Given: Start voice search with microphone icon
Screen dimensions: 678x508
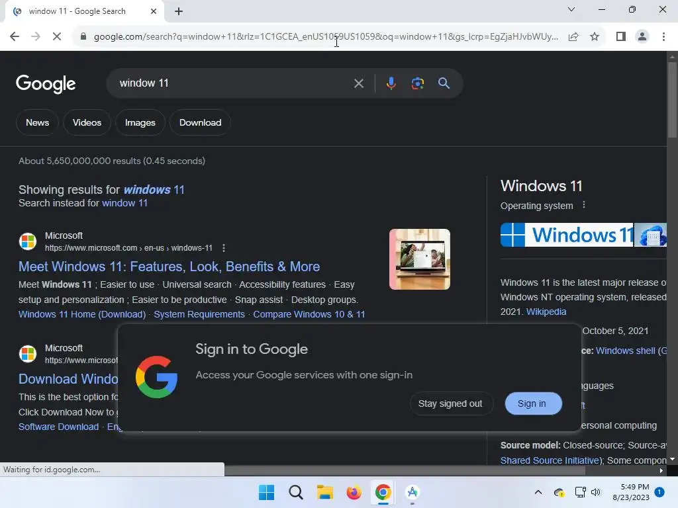Looking at the screenshot, I should (391, 83).
